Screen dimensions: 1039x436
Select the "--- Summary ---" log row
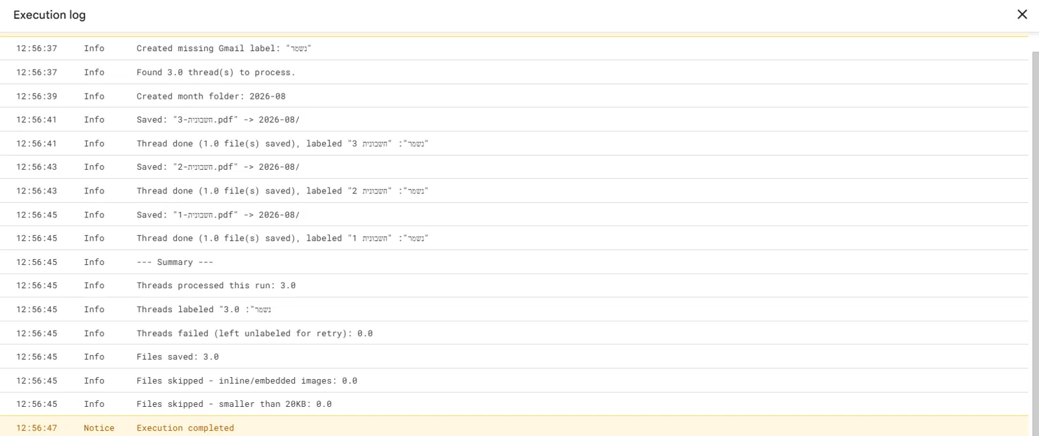tap(514, 262)
